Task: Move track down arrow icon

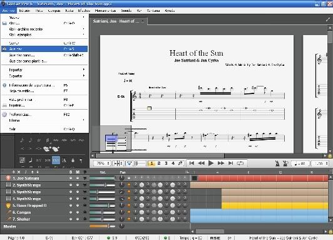Action: pos(38,172)
